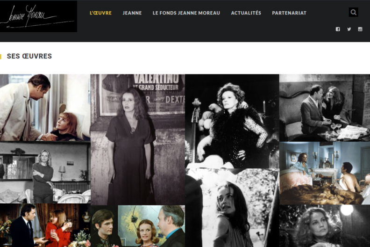The image size is (370, 247).
Task: Open the woman in garden looking back photo
Action: (x=232, y=208)
